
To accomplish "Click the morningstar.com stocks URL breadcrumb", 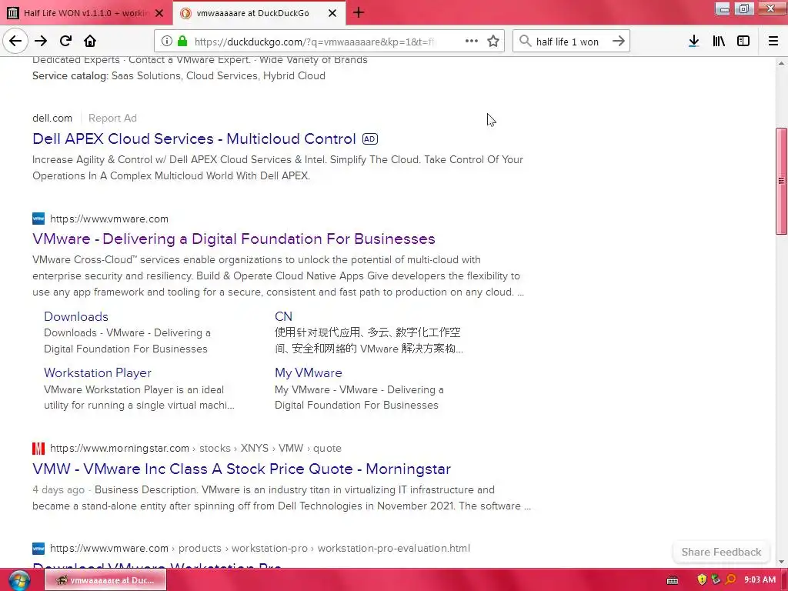I will pyautogui.click(x=195, y=449).
